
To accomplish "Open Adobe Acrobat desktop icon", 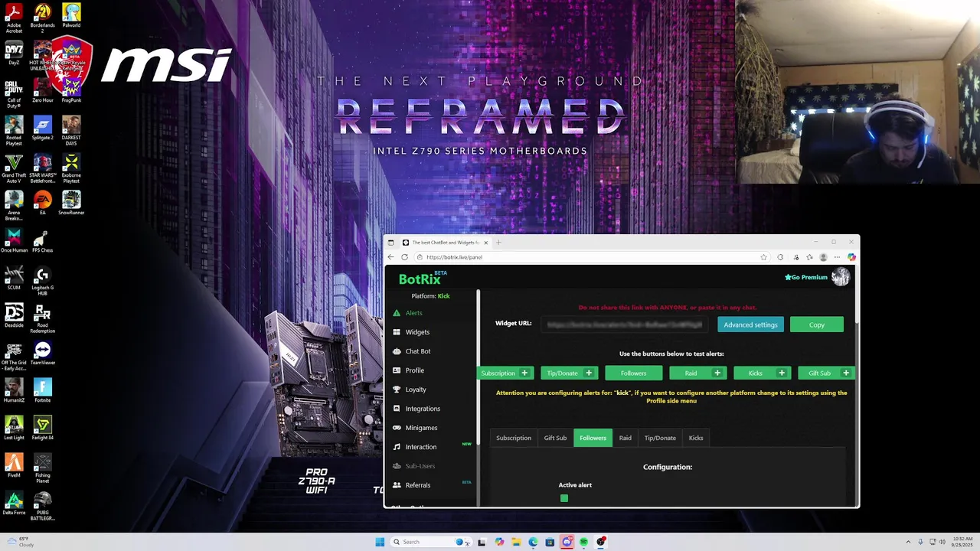I will pos(14,18).
